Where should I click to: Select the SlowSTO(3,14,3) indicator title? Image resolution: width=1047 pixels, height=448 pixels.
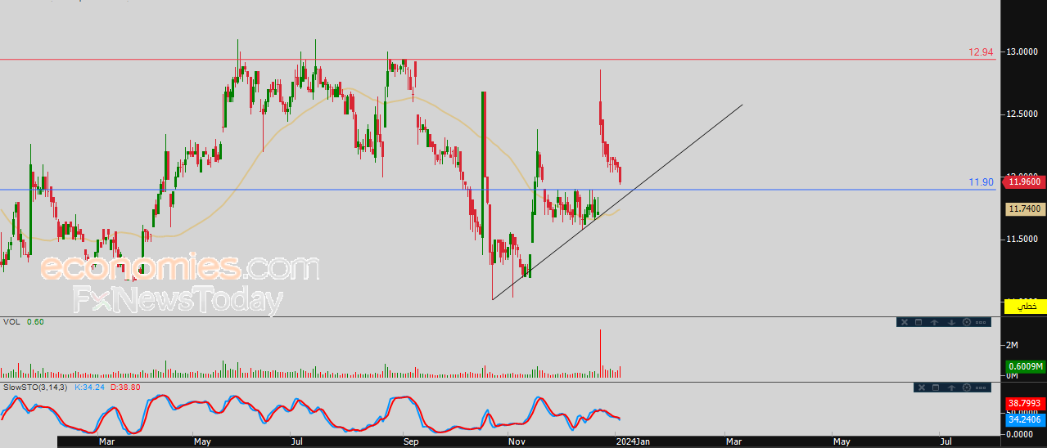point(36,388)
